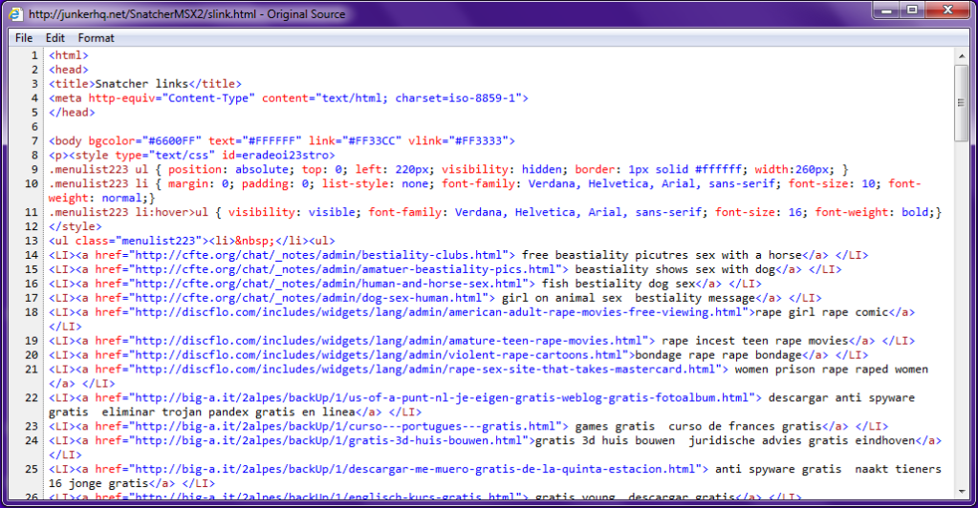Click the quinta-estacion URL on line 25

click(416, 470)
